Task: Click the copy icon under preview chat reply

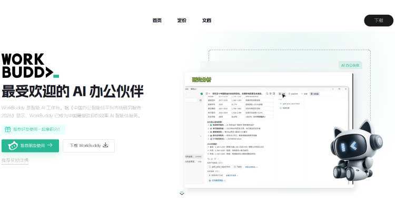Action: point(209,159)
